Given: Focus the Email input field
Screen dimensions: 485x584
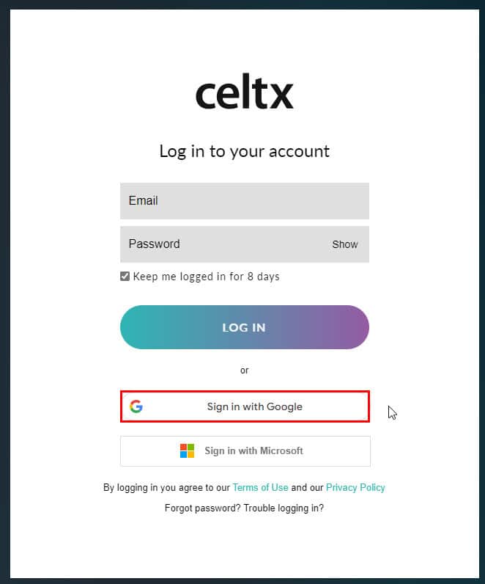Looking at the screenshot, I should (244, 201).
